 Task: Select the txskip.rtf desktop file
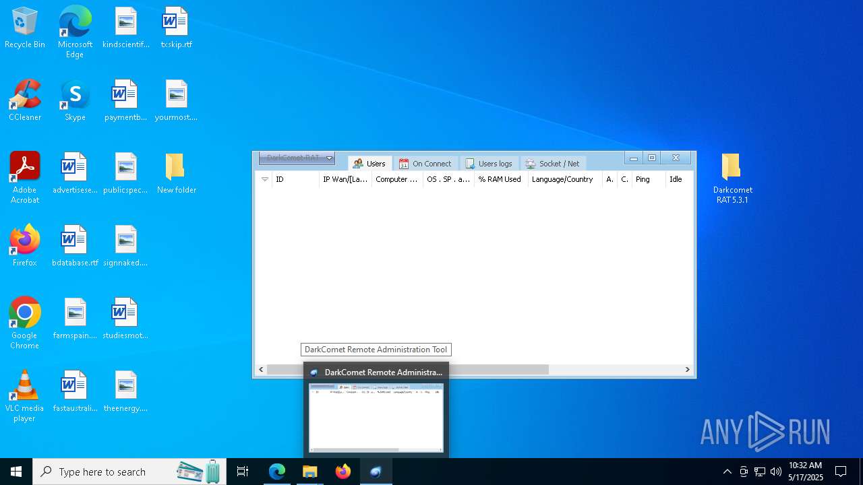pos(176,28)
